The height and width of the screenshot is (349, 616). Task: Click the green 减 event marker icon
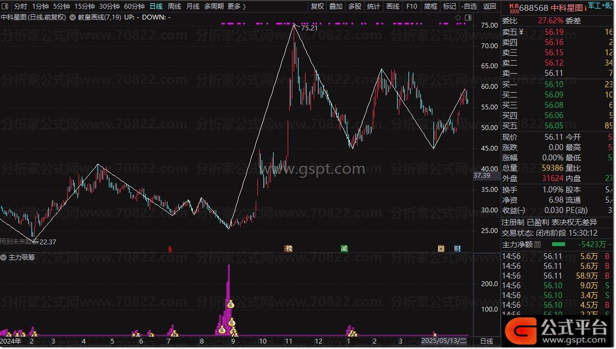click(x=344, y=249)
